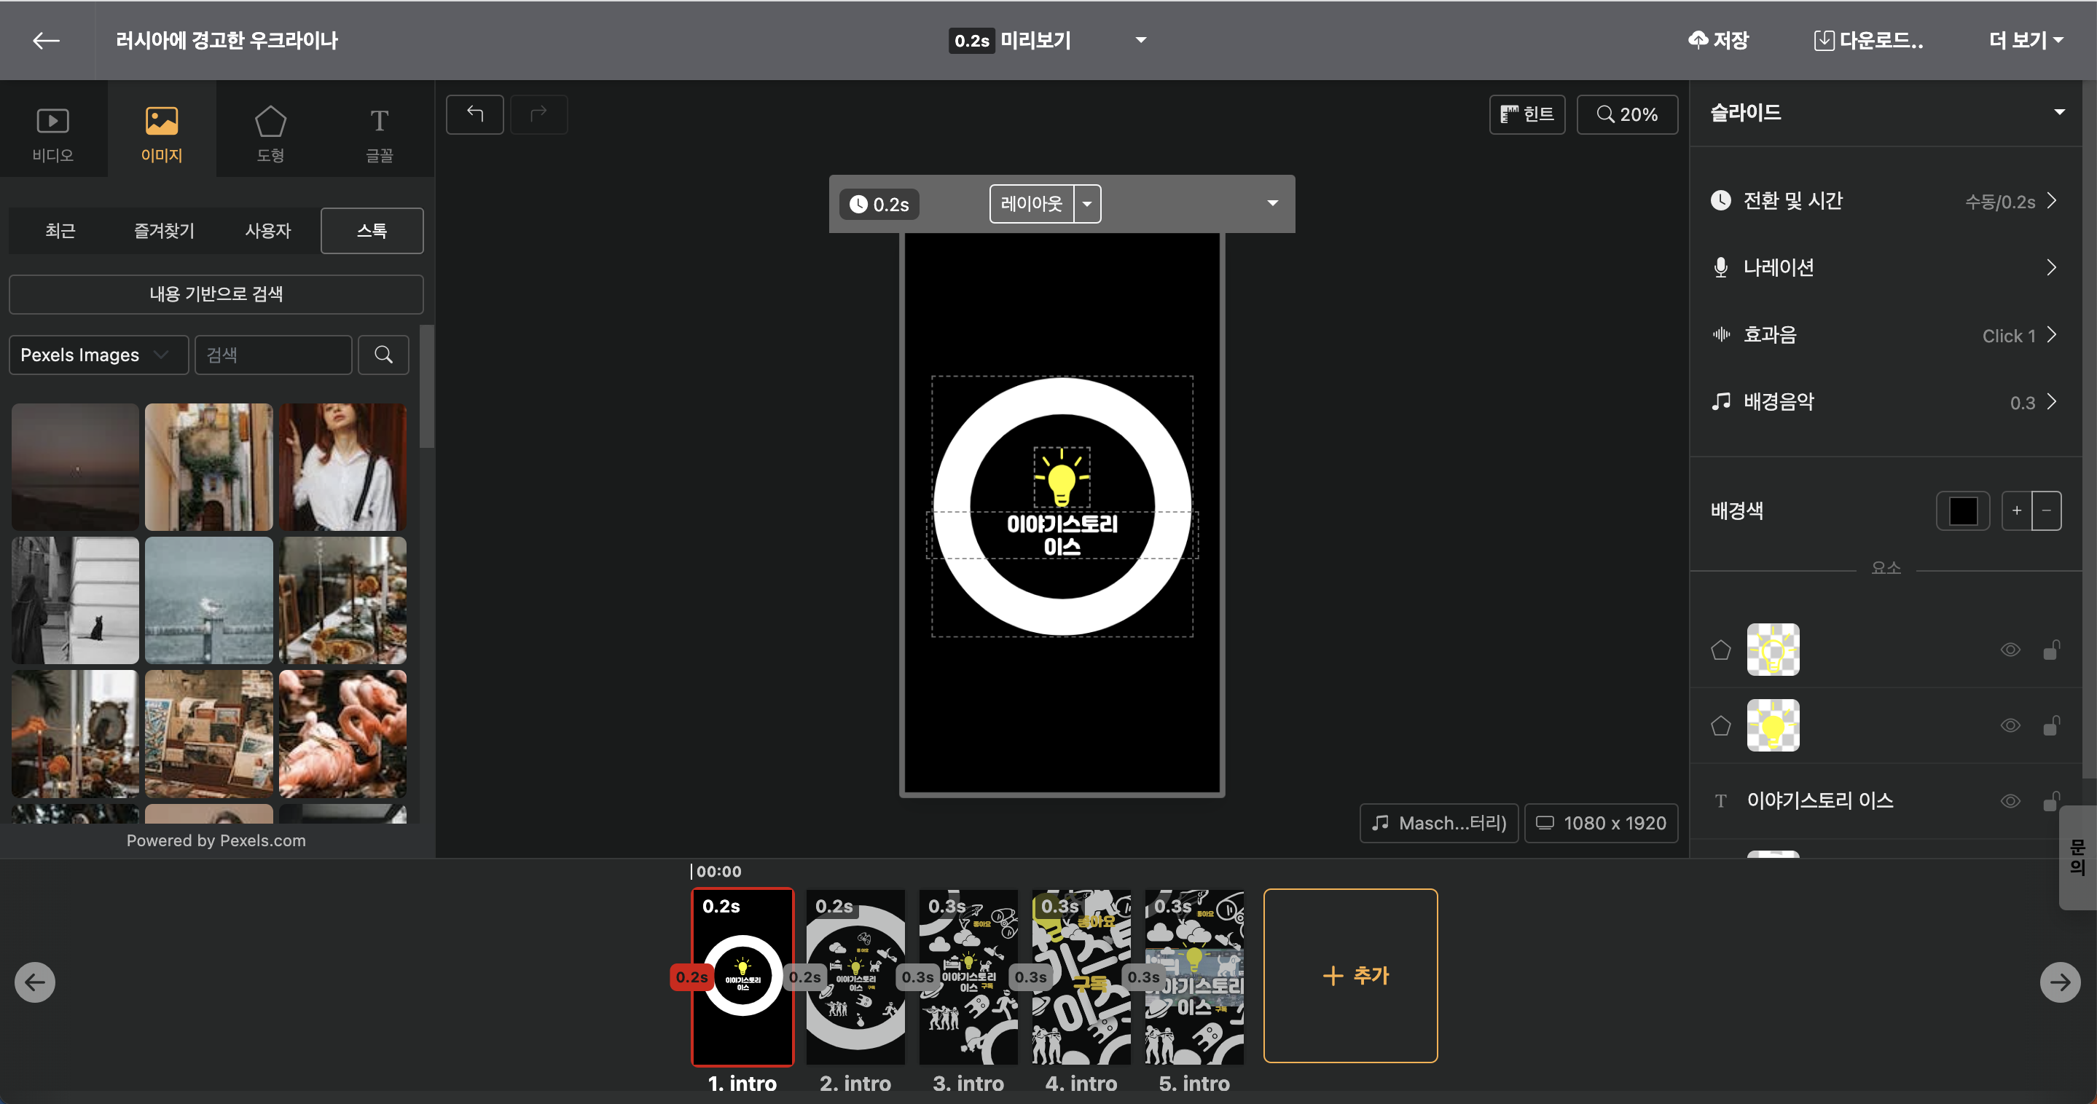Image resolution: width=2097 pixels, height=1104 pixels.
Task: Open 나레이션 settings
Action: tap(1884, 268)
